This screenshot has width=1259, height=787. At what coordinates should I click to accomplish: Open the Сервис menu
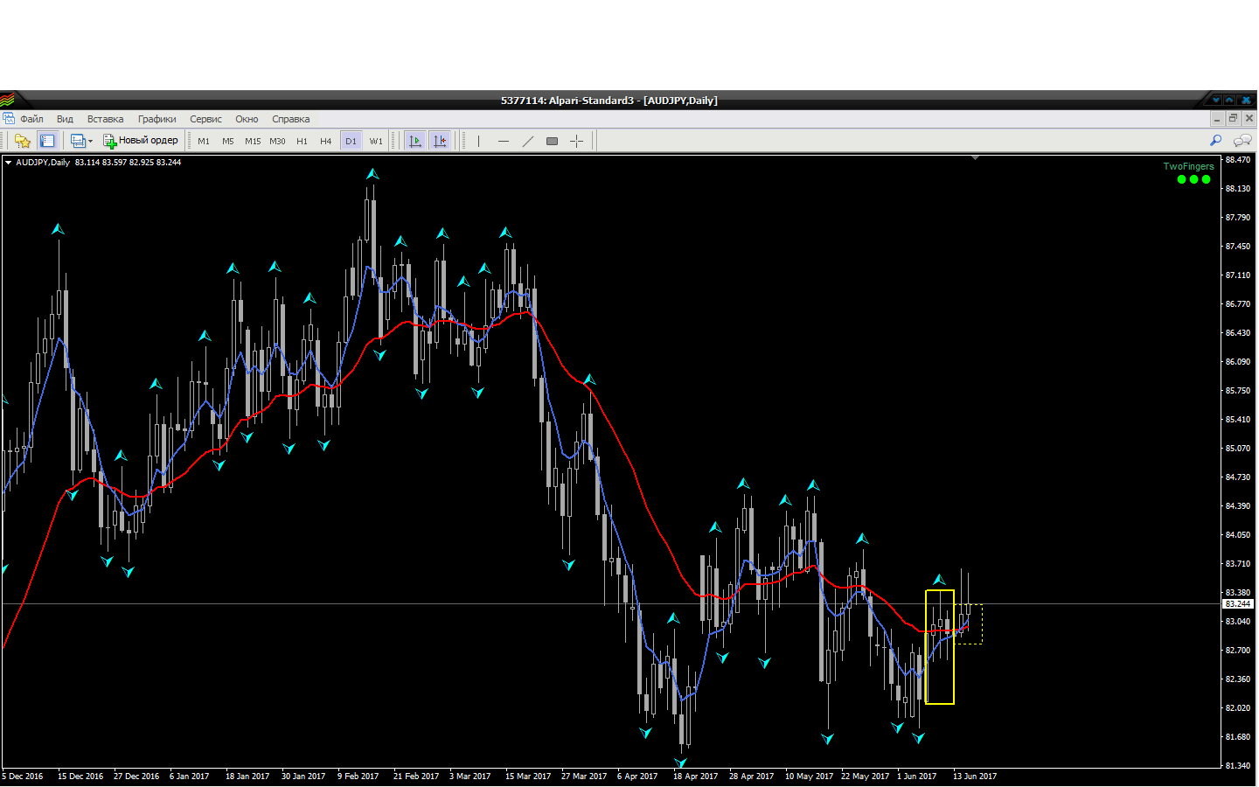pyautogui.click(x=205, y=119)
